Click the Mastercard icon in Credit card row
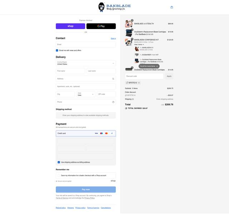Image resolution: width=229 pixels, height=223 pixels. pos(107,133)
